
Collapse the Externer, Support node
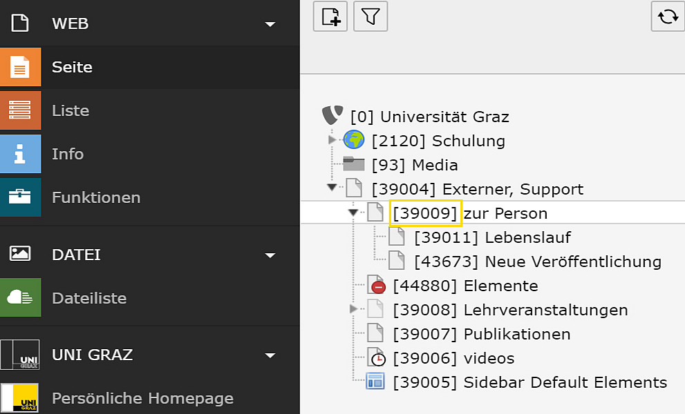pos(332,187)
